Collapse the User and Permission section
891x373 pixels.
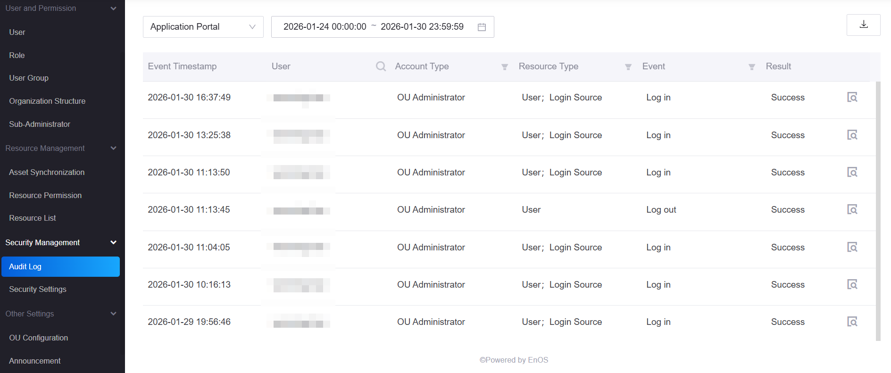click(x=113, y=8)
